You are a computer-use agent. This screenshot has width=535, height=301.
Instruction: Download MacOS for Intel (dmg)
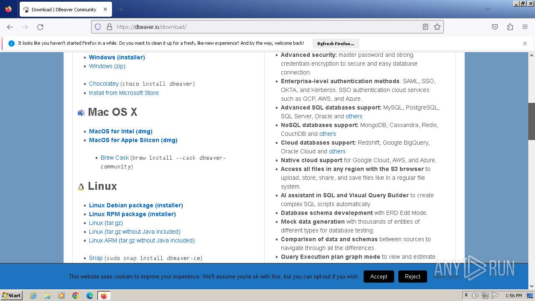tap(121, 131)
